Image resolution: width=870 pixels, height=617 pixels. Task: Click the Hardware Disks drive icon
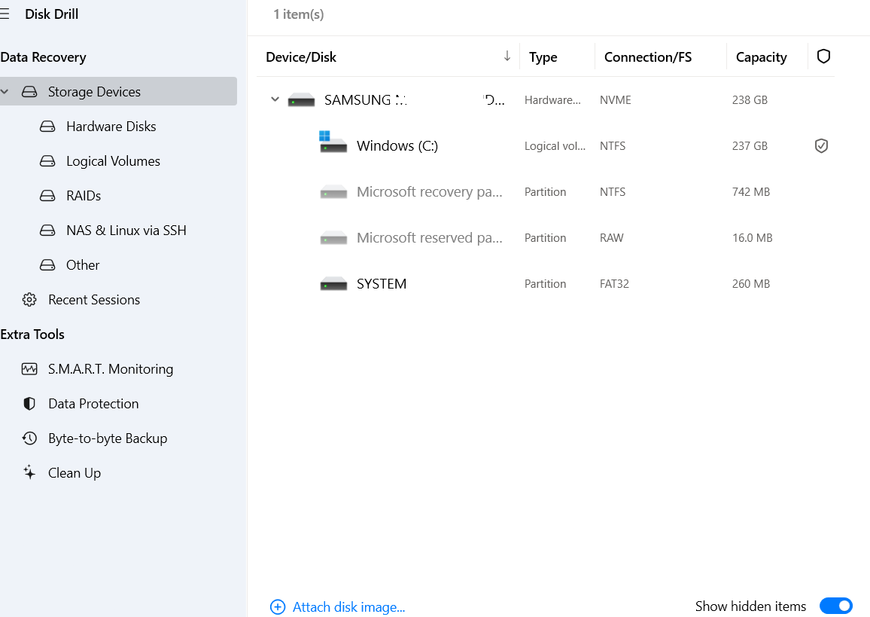coord(47,127)
